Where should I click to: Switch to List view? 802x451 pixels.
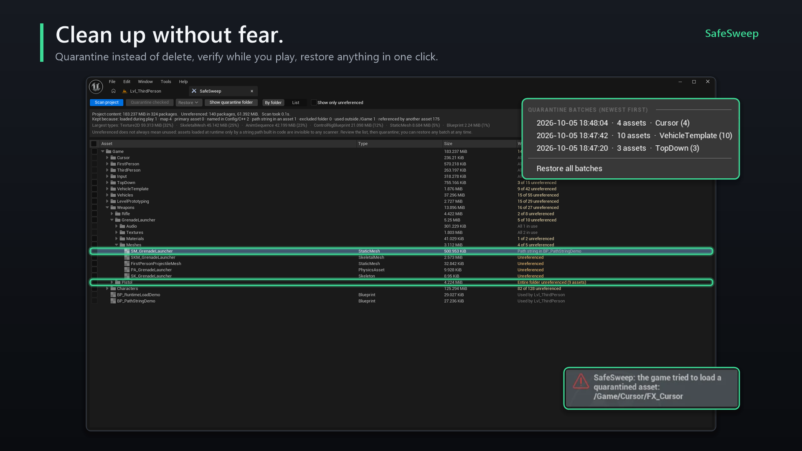coord(296,103)
